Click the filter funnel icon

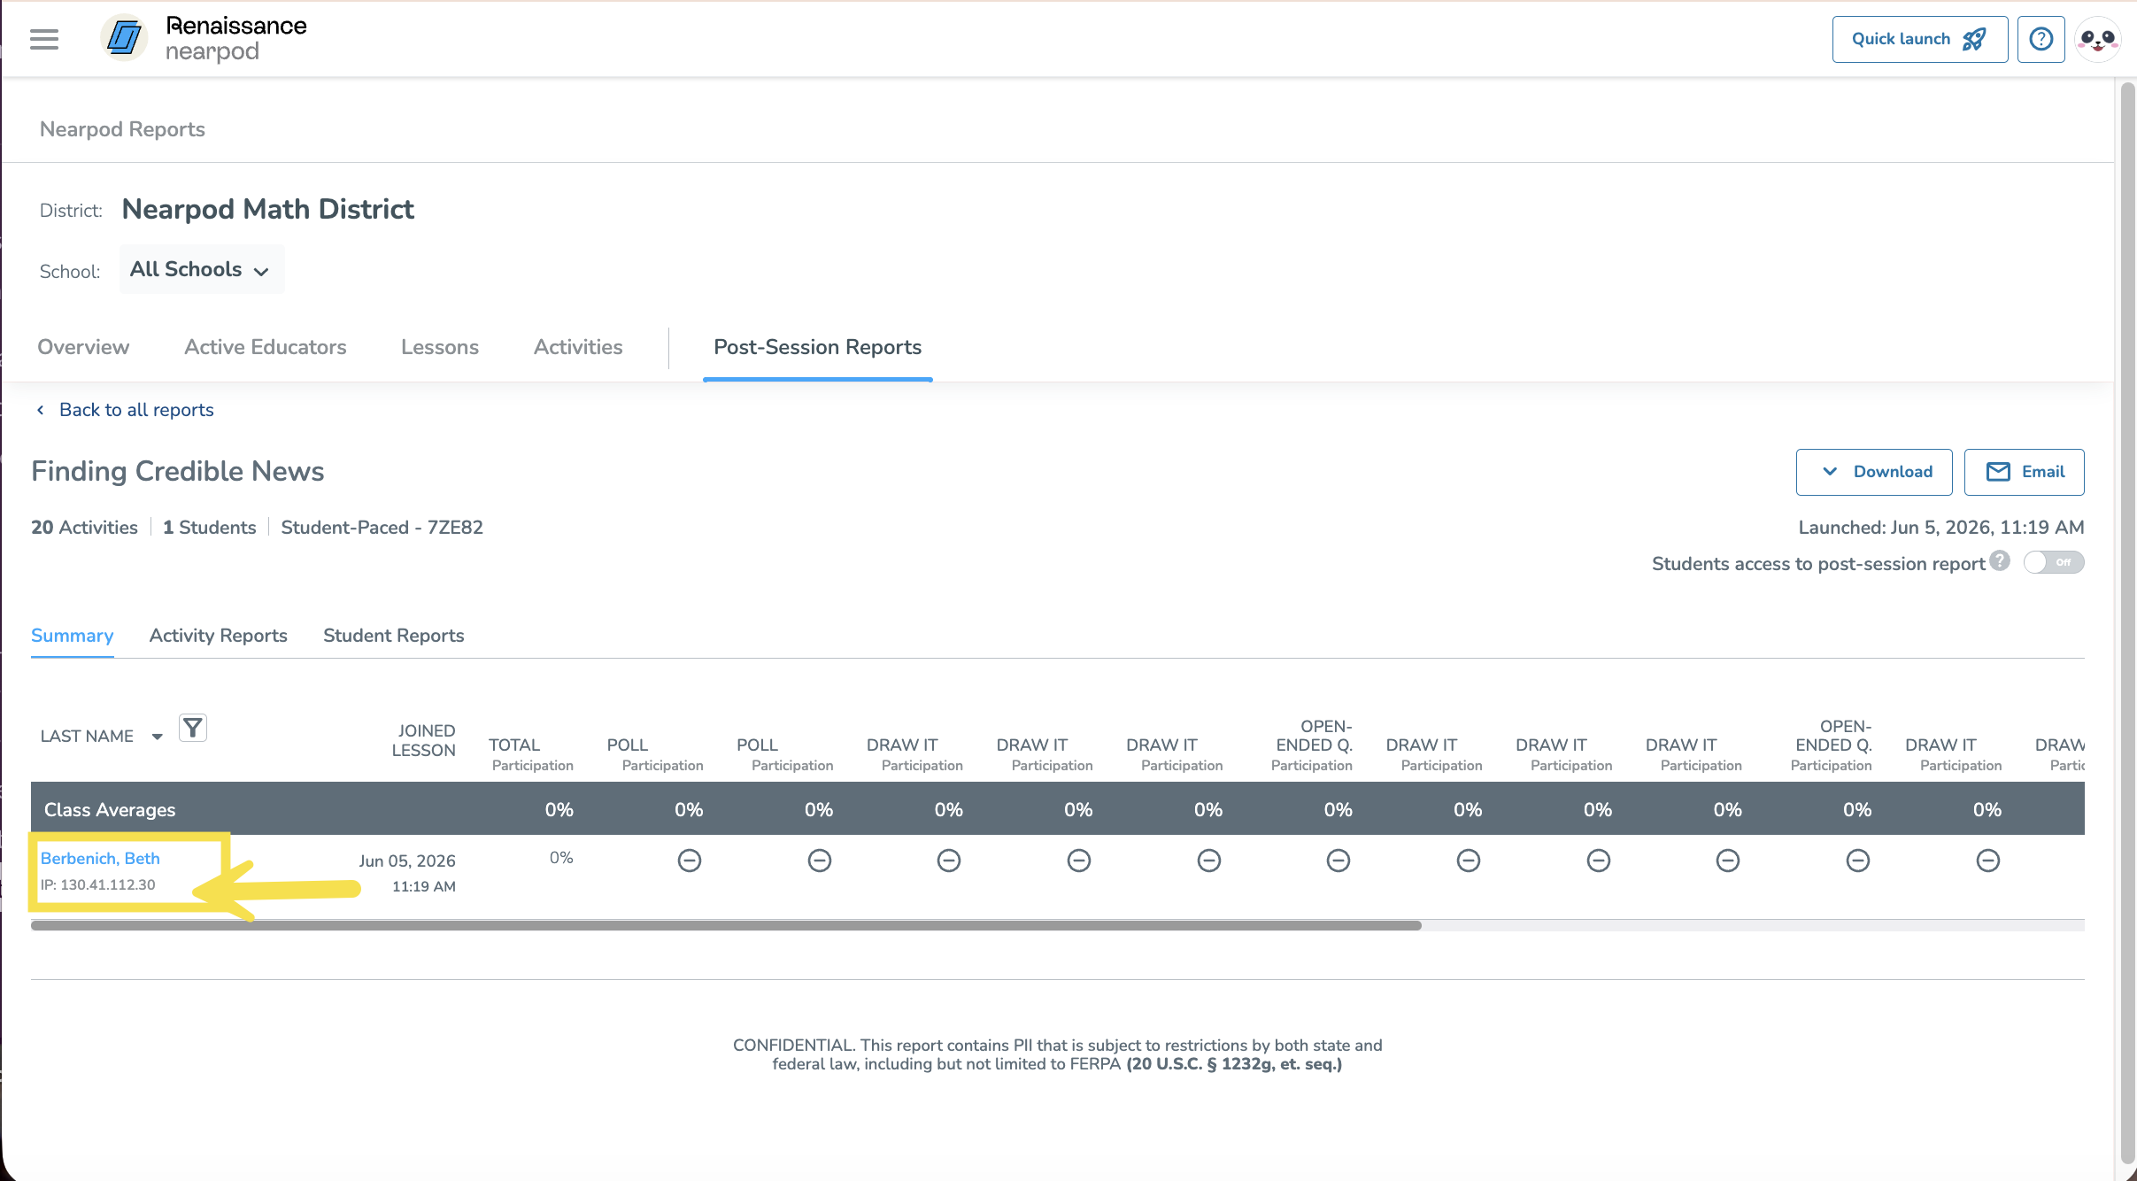[193, 728]
